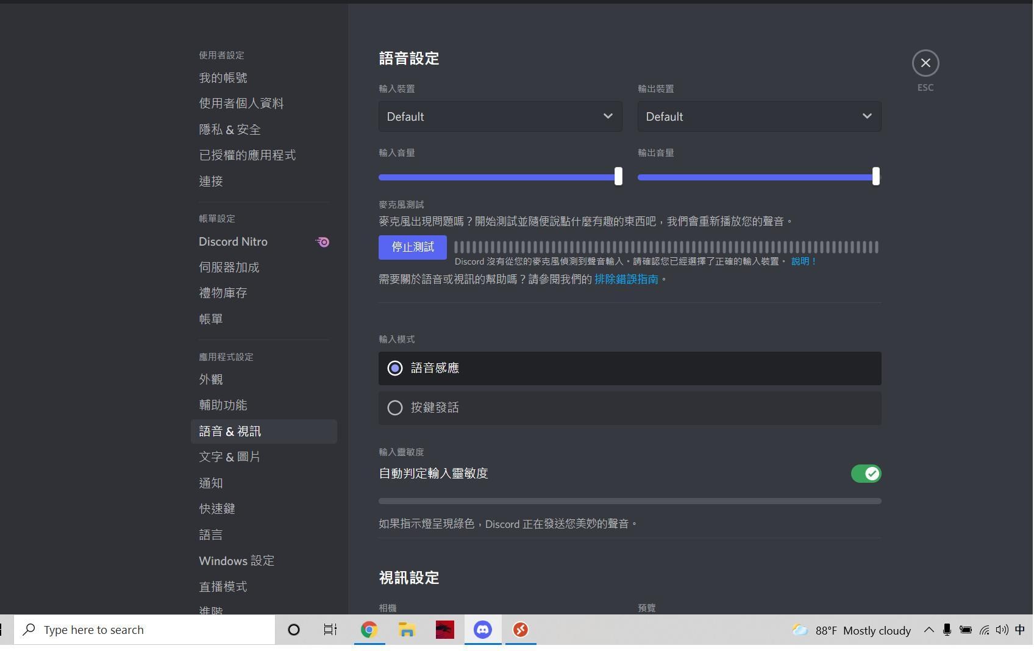The height and width of the screenshot is (651, 1034).
Task: Select 按鍵發話 input mode
Action: click(x=631, y=408)
